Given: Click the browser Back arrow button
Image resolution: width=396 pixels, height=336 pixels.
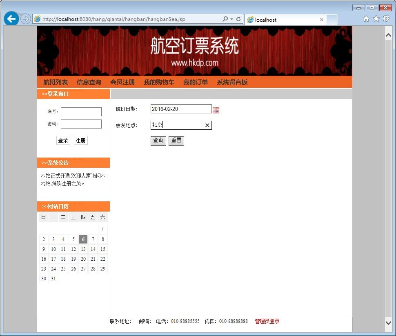Looking at the screenshot, I should click(x=11, y=19).
